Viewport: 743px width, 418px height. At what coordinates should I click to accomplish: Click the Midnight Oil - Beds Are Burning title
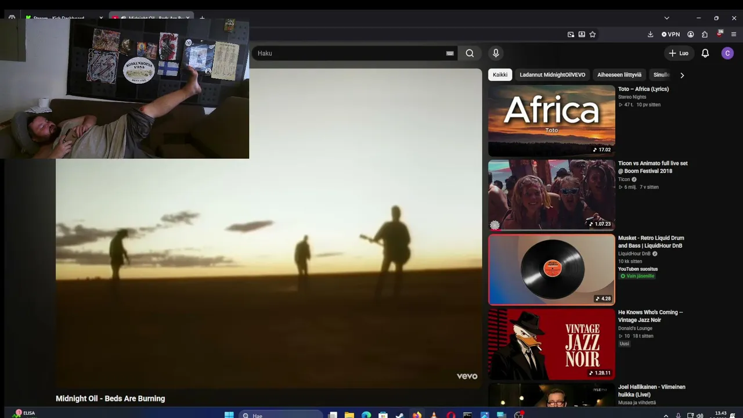tap(110, 398)
